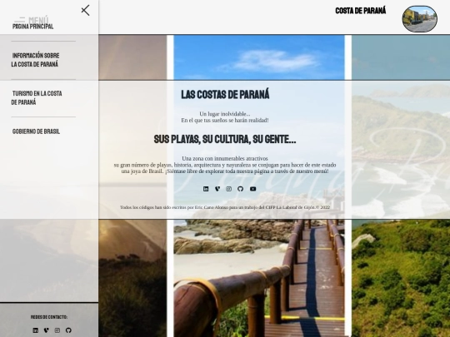Click the Costa de Paraná header title

coord(361,11)
